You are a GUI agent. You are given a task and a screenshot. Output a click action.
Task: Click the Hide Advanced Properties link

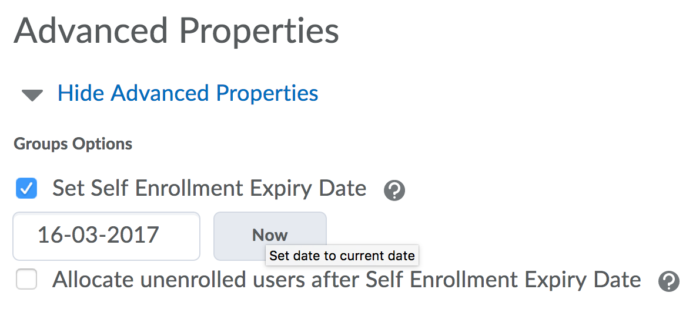point(188,93)
